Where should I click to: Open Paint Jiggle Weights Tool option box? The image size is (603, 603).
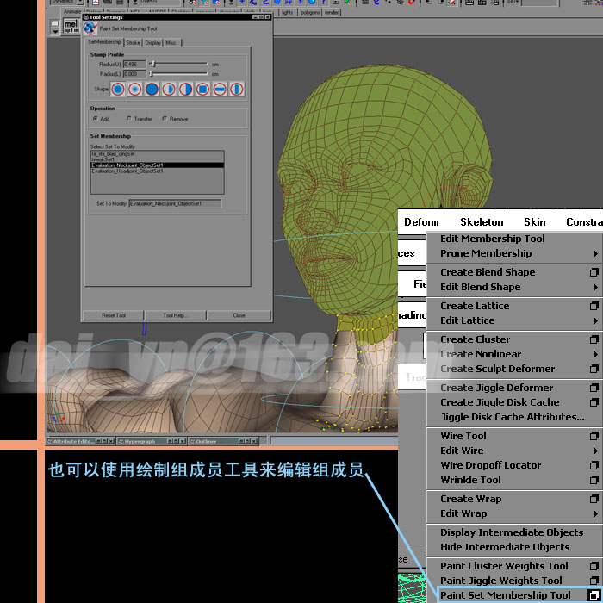tap(594, 581)
